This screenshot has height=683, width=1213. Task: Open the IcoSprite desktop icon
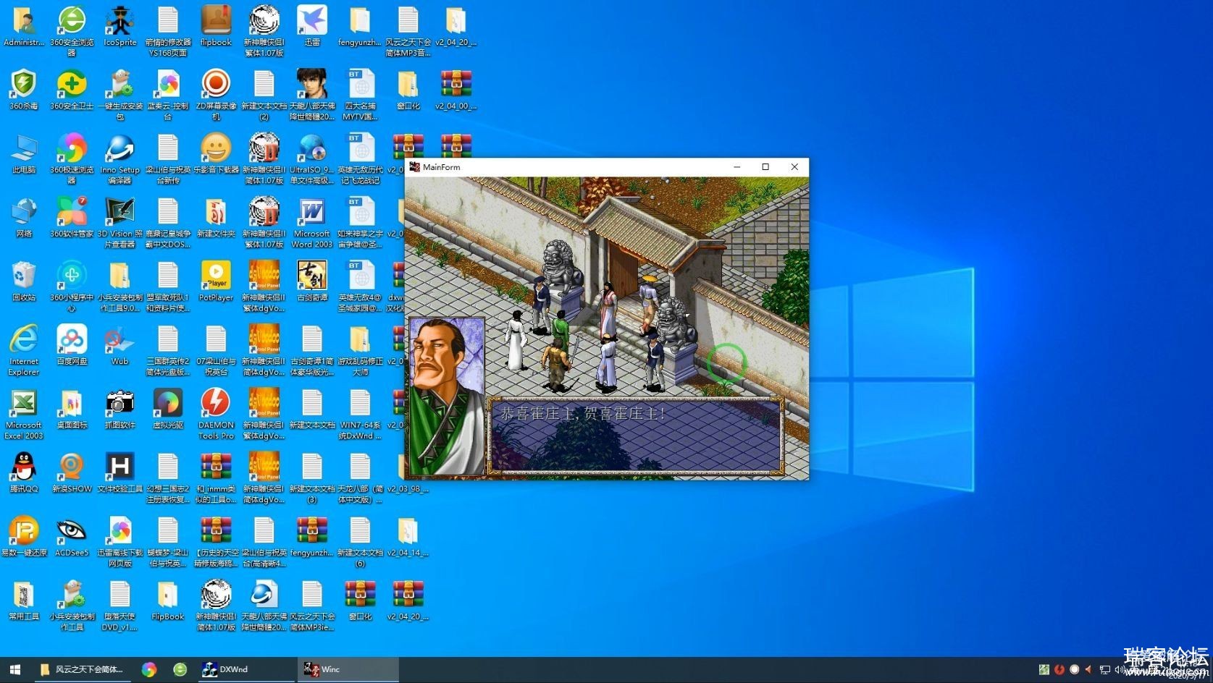[119, 26]
